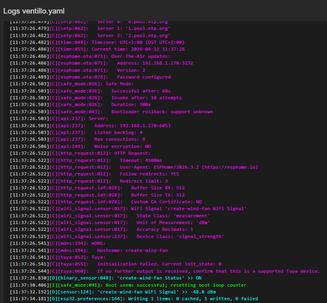Click the 'Password configured' log line
327x303 pixels.
pos(143,77)
